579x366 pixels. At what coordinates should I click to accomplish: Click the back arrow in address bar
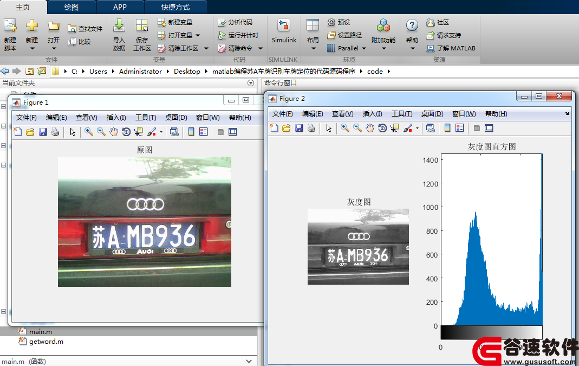(x=5, y=71)
